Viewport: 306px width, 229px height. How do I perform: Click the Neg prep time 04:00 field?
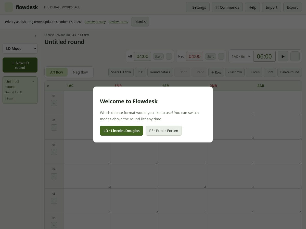(x=195, y=56)
